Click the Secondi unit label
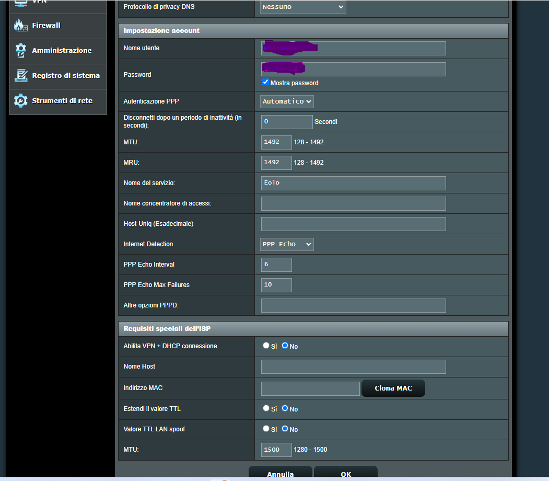Screen dimensions: 549x481 (x=325, y=122)
